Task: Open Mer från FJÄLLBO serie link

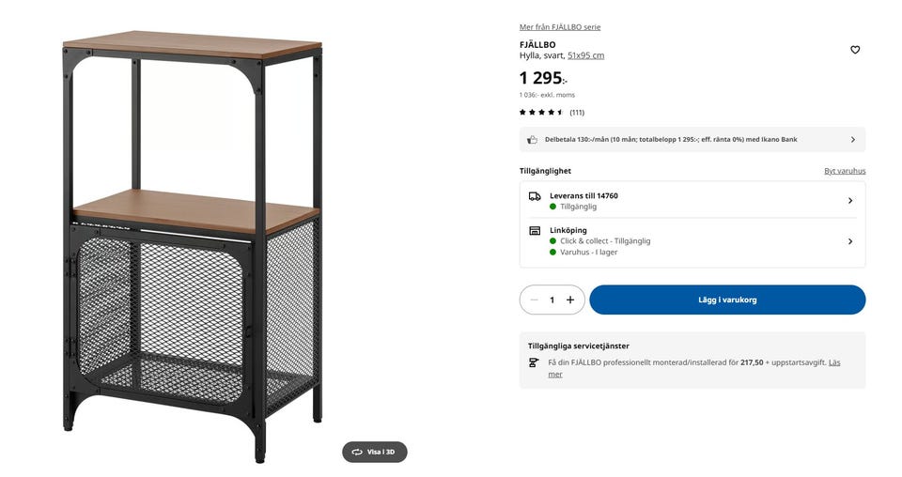Action: 560,27
